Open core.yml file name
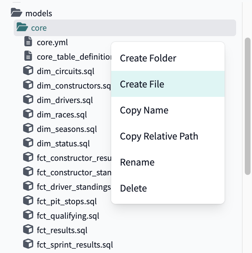Screen dimensions: 252x253 click(52, 43)
